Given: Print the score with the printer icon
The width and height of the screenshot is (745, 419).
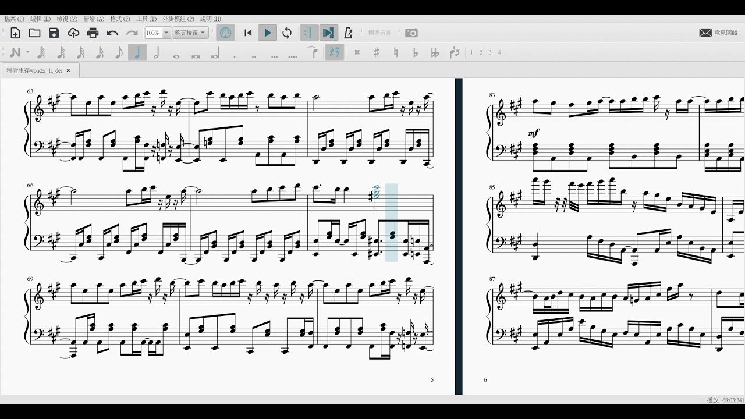Looking at the screenshot, I should pos(93,33).
